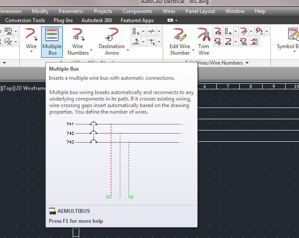
Task: Click the flip wire number icon
Action: [x=244, y=42]
